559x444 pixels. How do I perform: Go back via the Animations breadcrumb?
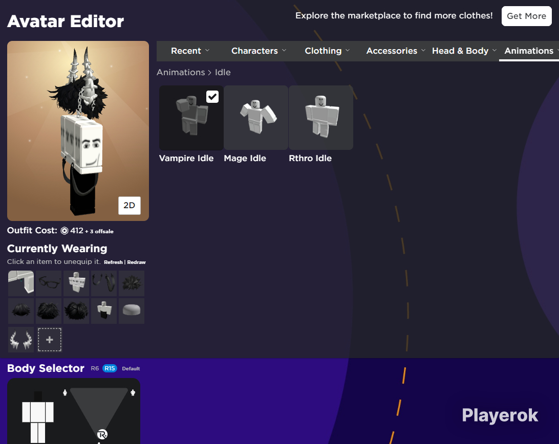(181, 72)
